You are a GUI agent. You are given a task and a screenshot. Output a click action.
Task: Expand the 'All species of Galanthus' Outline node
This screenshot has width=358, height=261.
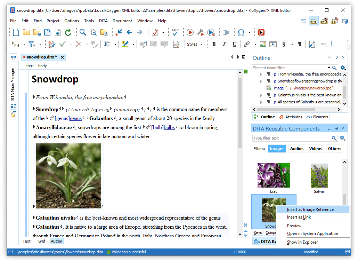[x=261, y=102]
